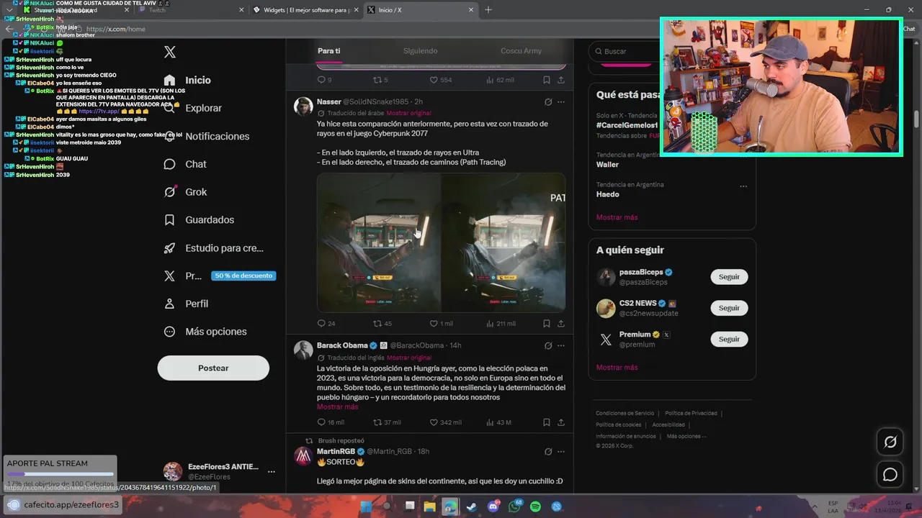The width and height of the screenshot is (922, 518).
Task: Open Estudio para creadores in the sidebar
Action: [213, 247]
